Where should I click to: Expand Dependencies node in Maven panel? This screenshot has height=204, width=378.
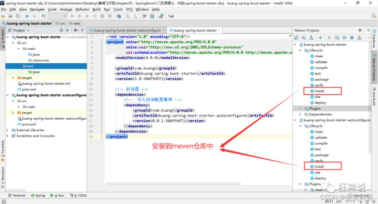[300, 114]
